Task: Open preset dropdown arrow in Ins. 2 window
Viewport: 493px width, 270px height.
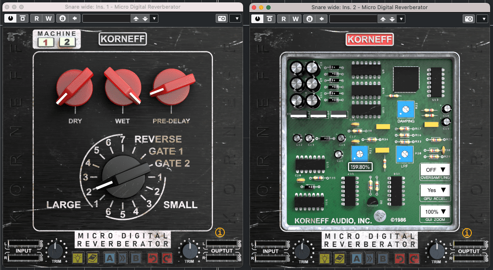Action: (x=401, y=19)
